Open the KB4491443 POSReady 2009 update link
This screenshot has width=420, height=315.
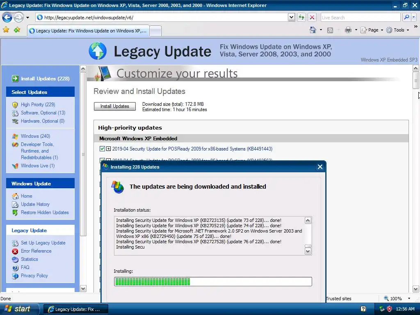point(192,148)
